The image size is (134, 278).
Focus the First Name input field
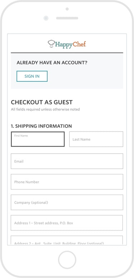click(x=38, y=139)
